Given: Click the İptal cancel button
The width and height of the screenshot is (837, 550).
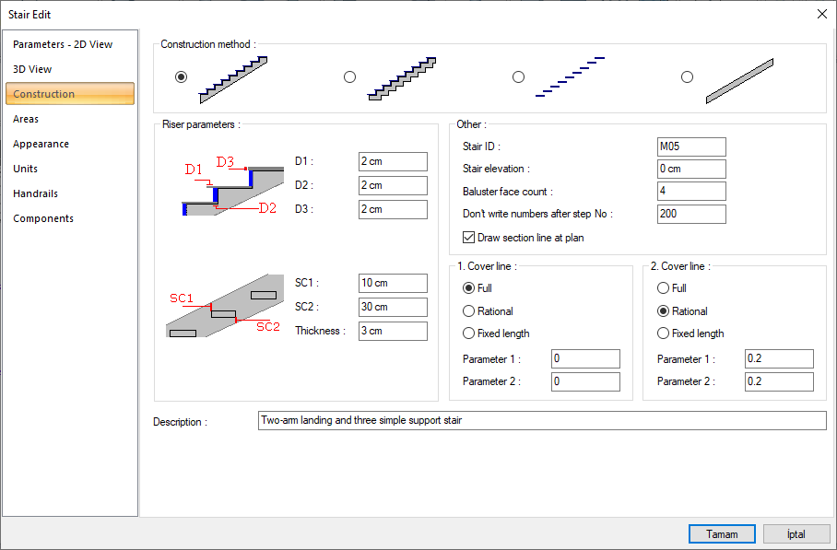Looking at the screenshot, I should pyautogui.click(x=796, y=534).
